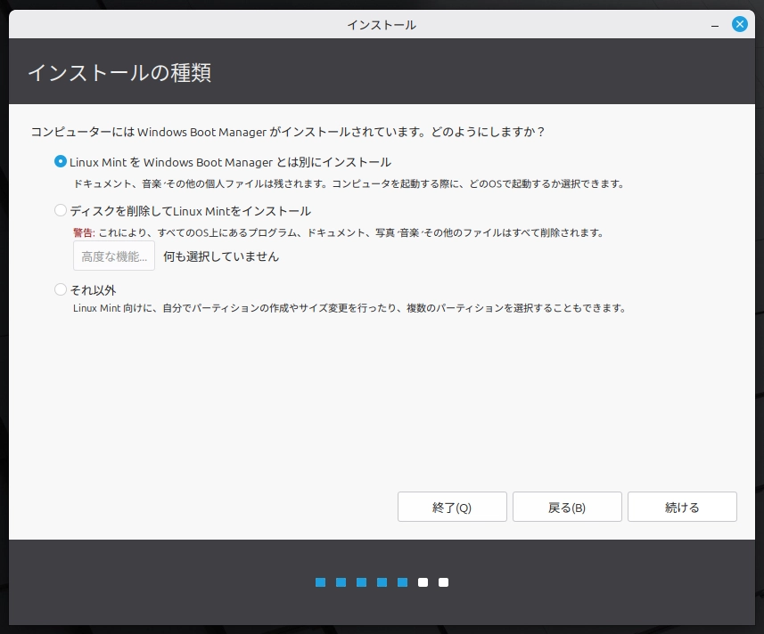This screenshot has width=764, height=634.
Task: Click the third blue progress dot
Action: click(x=362, y=582)
